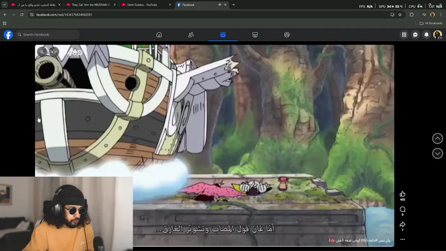Open a new browser tab
The width and height of the screenshot is (446, 251).
(233, 5)
